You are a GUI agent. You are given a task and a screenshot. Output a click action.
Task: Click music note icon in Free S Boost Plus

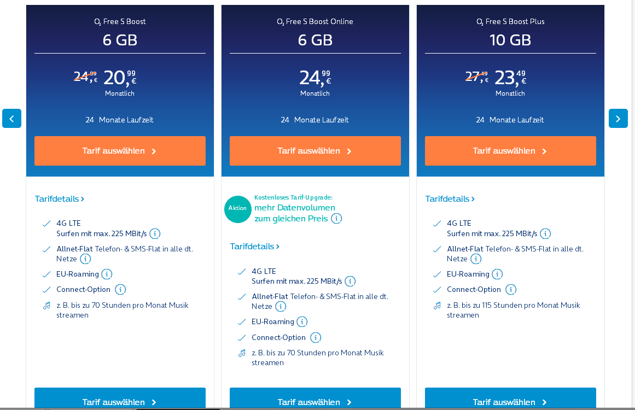click(x=437, y=306)
